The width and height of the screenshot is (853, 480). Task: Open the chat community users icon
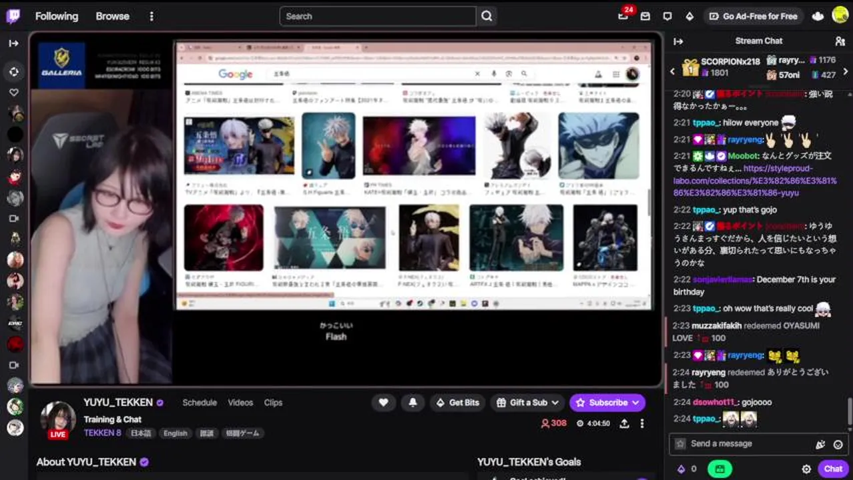click(x=840, y=41)
